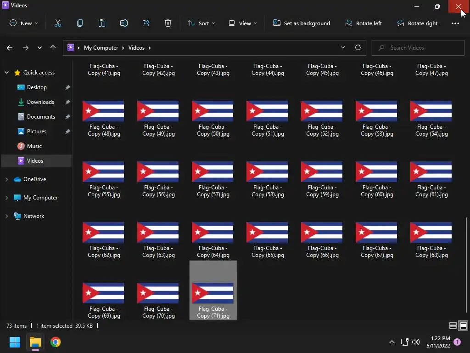The width and height of the screenshot is (470, 353).
Task: Click the Cut scissors icon
Action: (x=57, y=23)
